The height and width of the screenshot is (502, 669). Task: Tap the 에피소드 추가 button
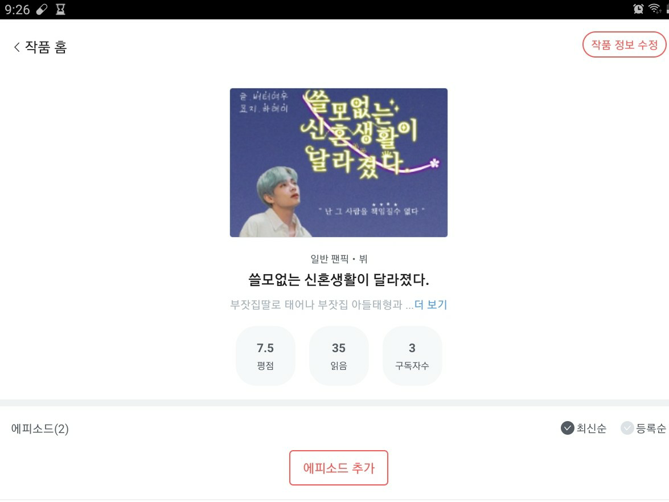click(x=339, y=468)
